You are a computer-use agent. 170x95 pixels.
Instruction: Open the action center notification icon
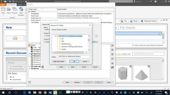pyautogui.click(x=166, y=93)
